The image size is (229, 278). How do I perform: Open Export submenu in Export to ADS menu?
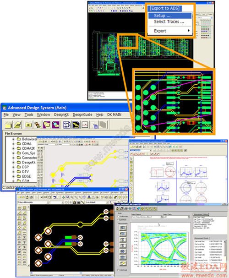(x=170, y=31)
